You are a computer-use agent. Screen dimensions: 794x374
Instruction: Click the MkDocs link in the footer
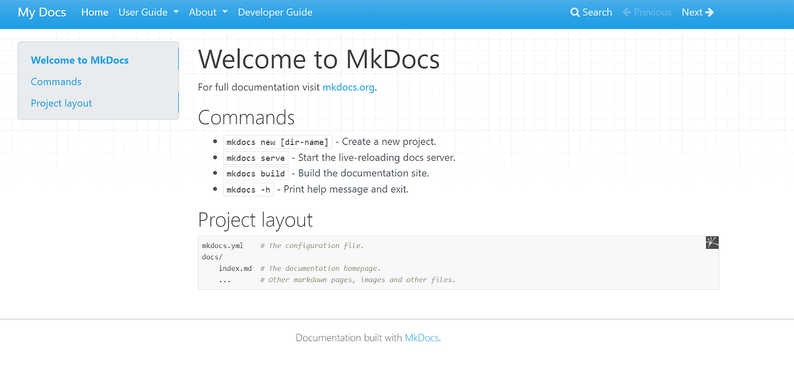(422, 338)
